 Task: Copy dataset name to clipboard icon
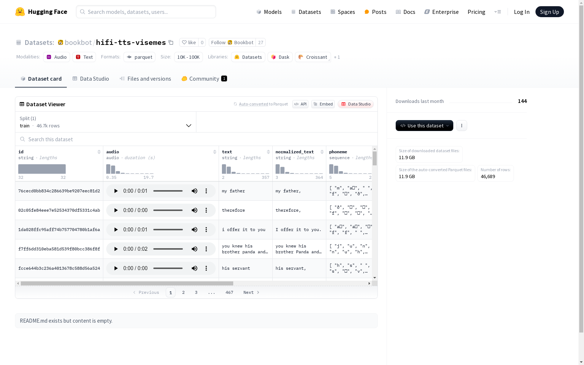[x=171, y=42]
